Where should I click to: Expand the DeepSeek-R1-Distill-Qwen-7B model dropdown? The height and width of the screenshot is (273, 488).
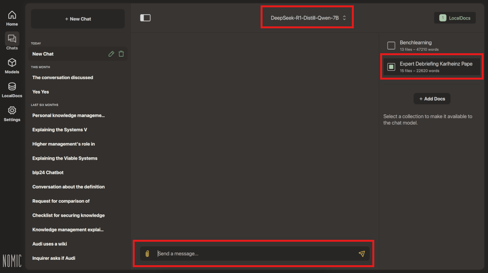308,18
